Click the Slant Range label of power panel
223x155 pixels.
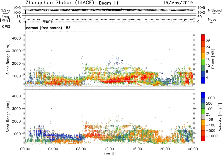tap(8, 59)
